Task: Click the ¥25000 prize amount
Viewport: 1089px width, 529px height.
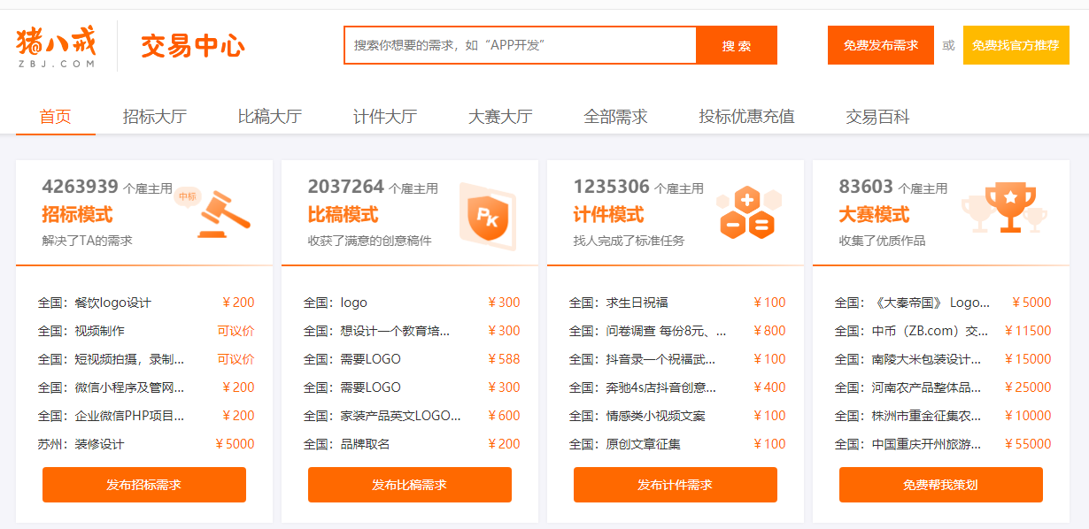Action: (1028, 387)
